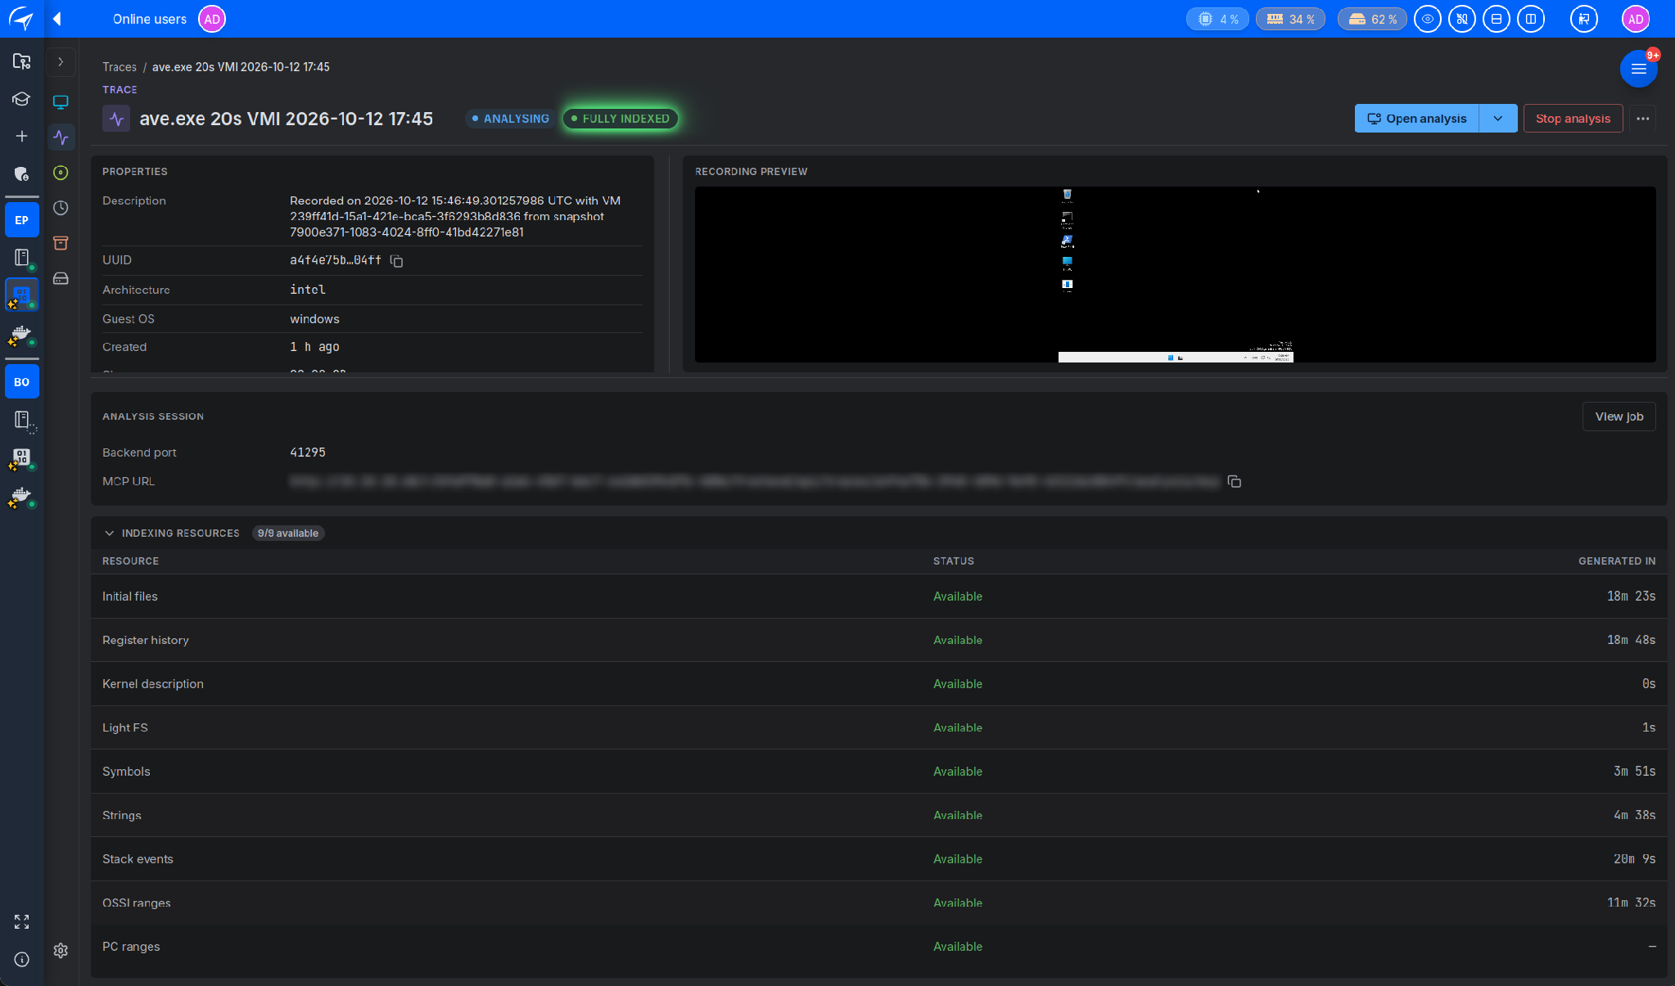Image resolution: width=1675 pixels, height=986 pixels.
Task: Expand the secondary sidebar chevron
Action: point(61,62)
